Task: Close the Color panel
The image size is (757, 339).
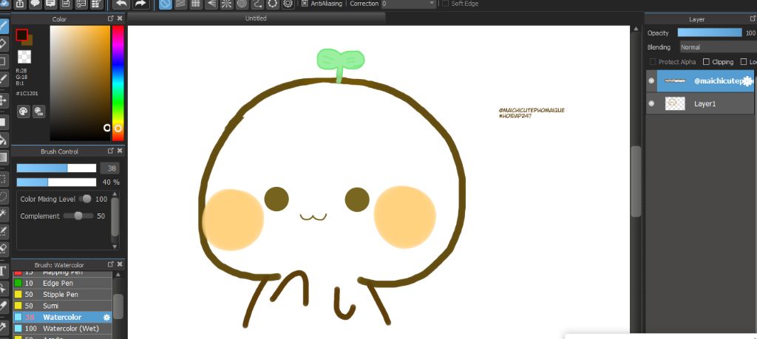Action: 120,18
